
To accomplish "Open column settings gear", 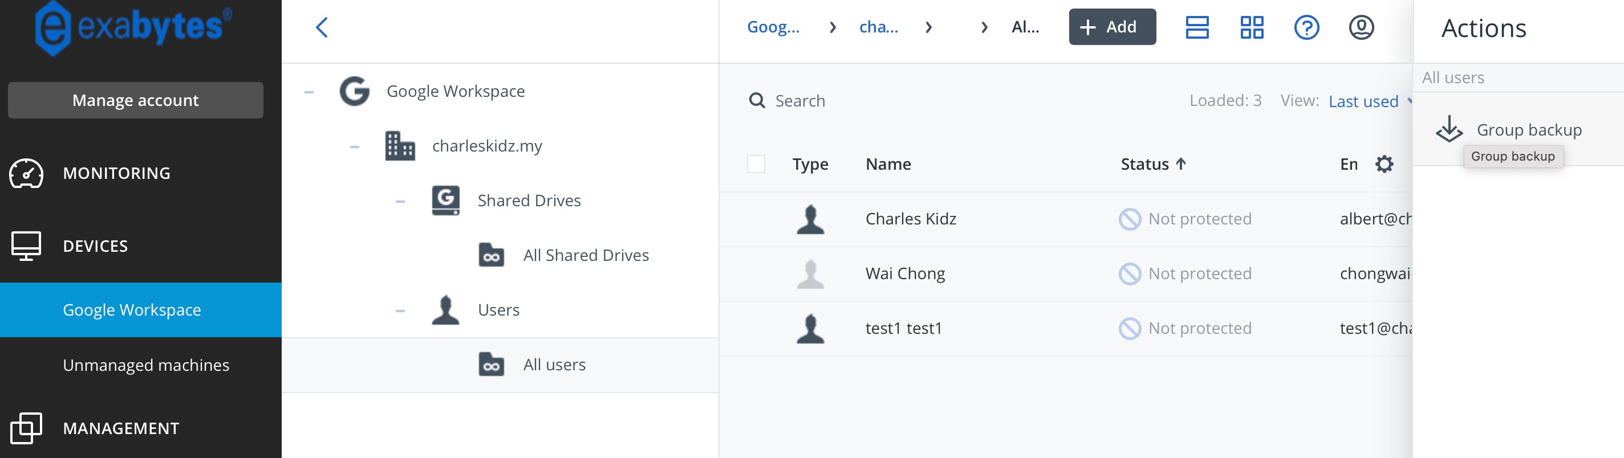I will [x=1384, y=165].
